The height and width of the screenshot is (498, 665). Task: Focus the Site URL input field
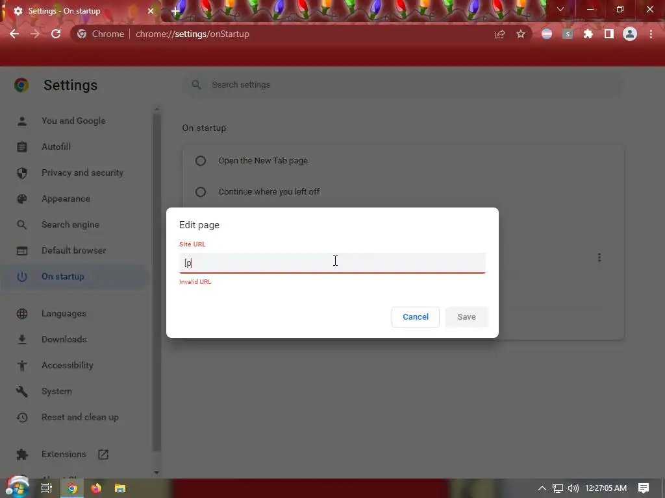tap(332, 263)
